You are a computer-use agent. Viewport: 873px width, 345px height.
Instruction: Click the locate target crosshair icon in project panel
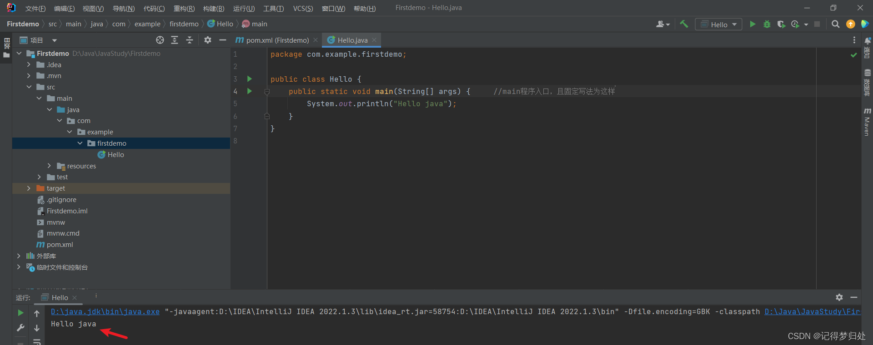[160, 40]
